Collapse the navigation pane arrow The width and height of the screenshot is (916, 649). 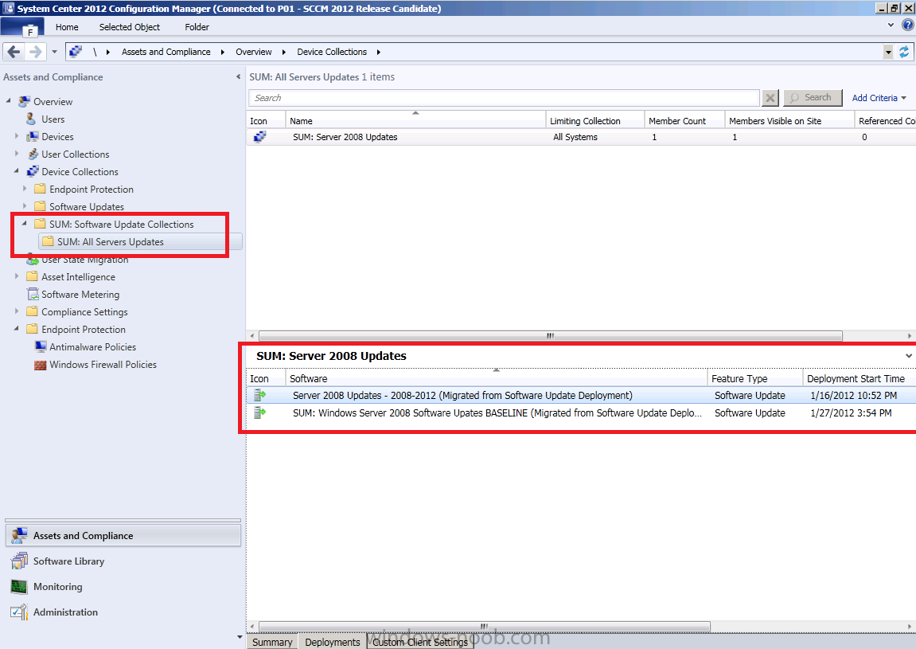[238, 77]
